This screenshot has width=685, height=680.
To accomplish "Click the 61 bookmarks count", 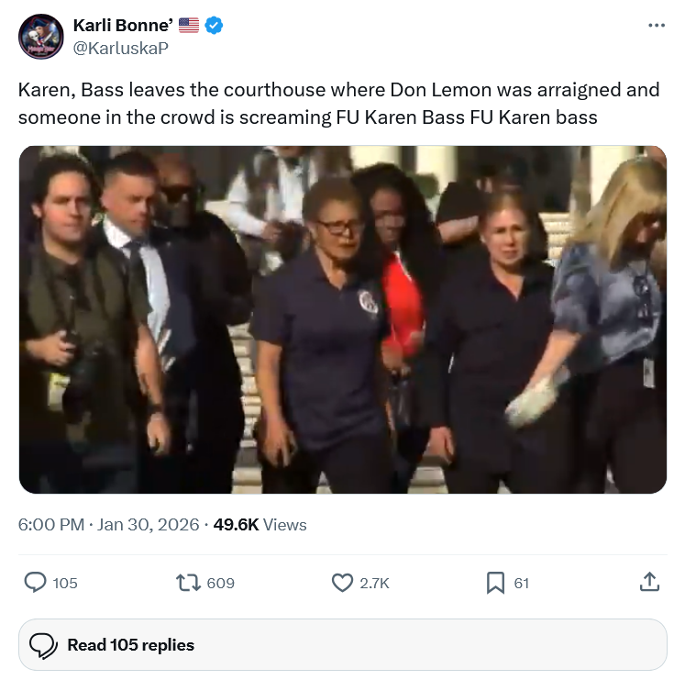I will (x=521, y=584).
